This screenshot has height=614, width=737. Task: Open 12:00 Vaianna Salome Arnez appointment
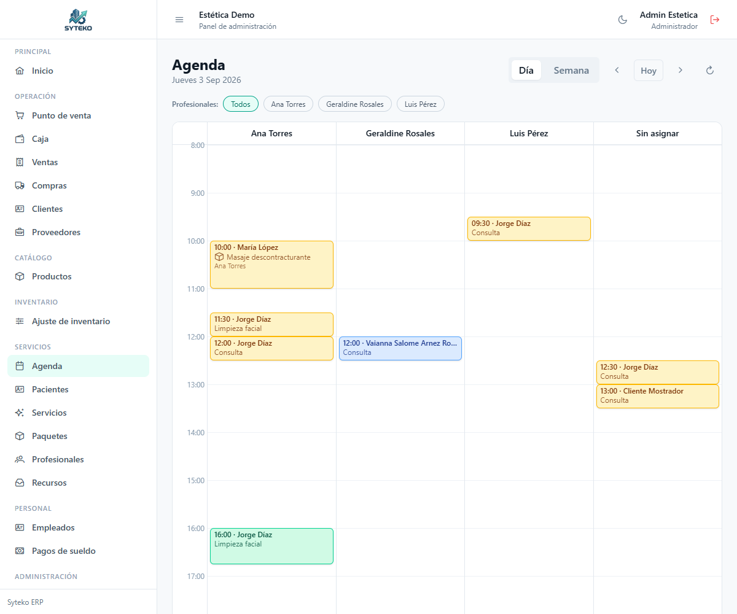click(400, 348)
